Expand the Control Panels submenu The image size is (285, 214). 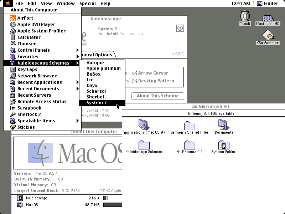pos(78,50)
